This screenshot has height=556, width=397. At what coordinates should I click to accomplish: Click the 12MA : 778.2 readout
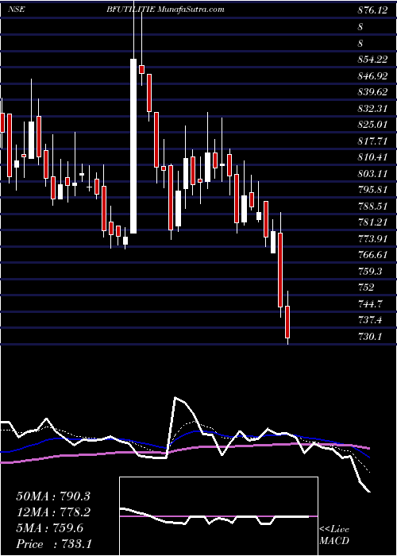point(53,512)
